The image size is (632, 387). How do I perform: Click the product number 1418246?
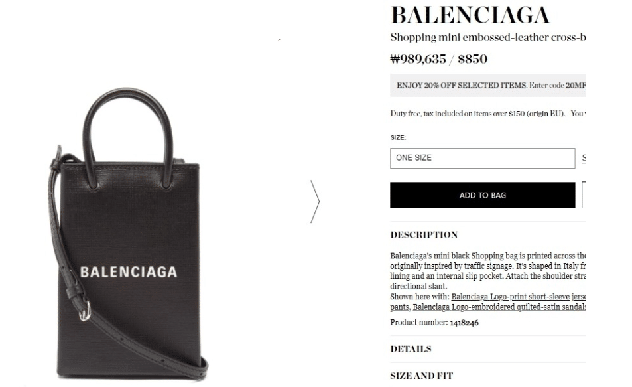[464, 323]
